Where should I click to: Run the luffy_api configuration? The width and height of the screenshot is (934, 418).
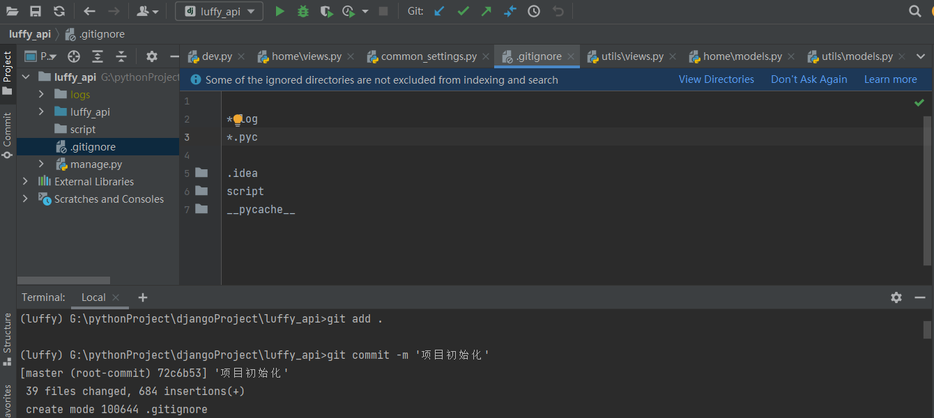pos(280,11)
